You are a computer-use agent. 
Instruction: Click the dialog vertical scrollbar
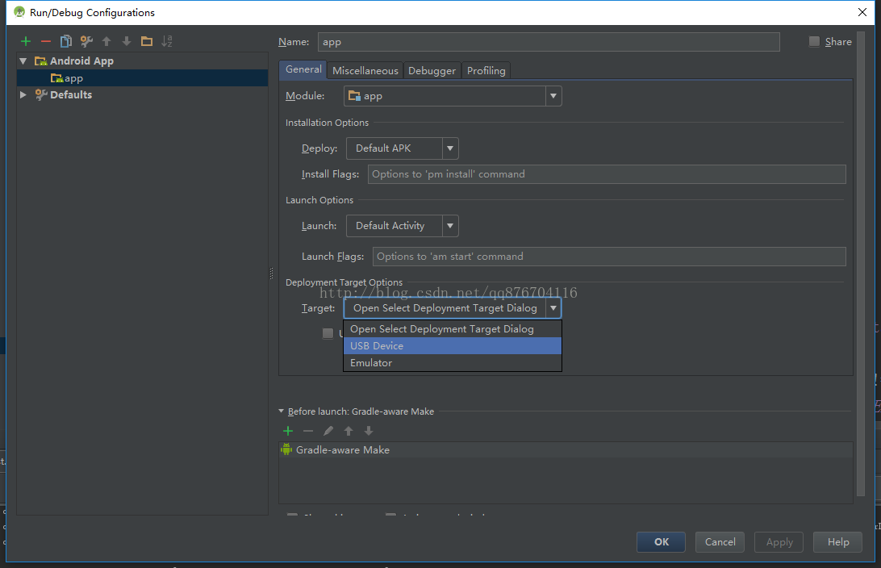tap(861, 264)
